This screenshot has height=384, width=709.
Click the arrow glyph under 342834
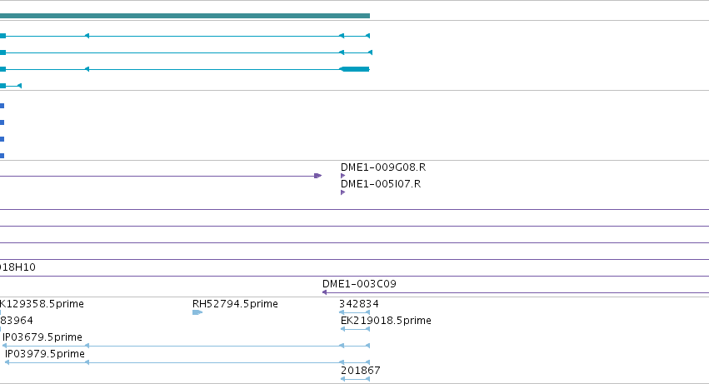355,312
